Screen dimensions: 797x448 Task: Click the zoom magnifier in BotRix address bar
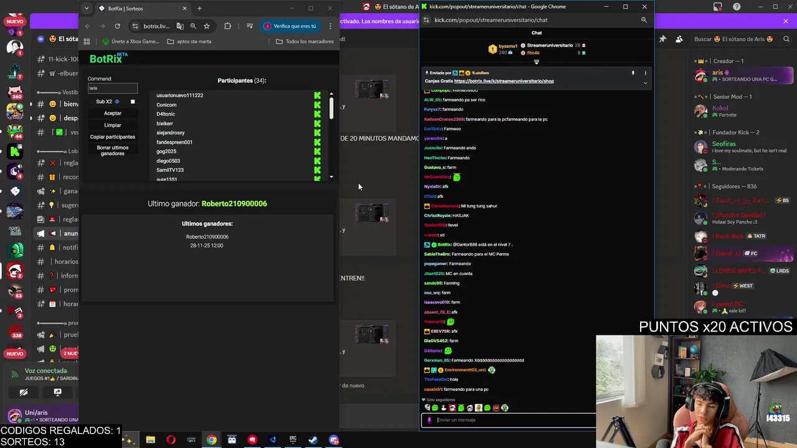(x=193, y=26)
